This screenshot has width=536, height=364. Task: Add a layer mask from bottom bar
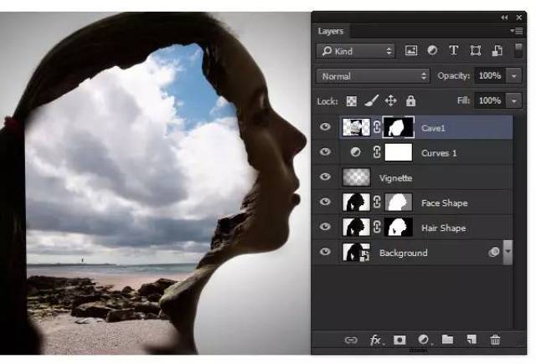[x=399, y=340]
